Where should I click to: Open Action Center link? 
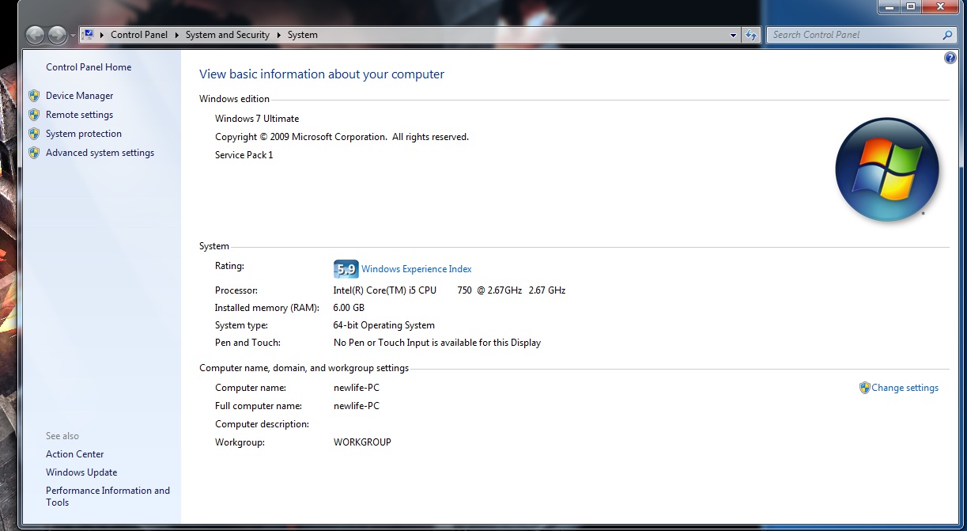(75, 454)
